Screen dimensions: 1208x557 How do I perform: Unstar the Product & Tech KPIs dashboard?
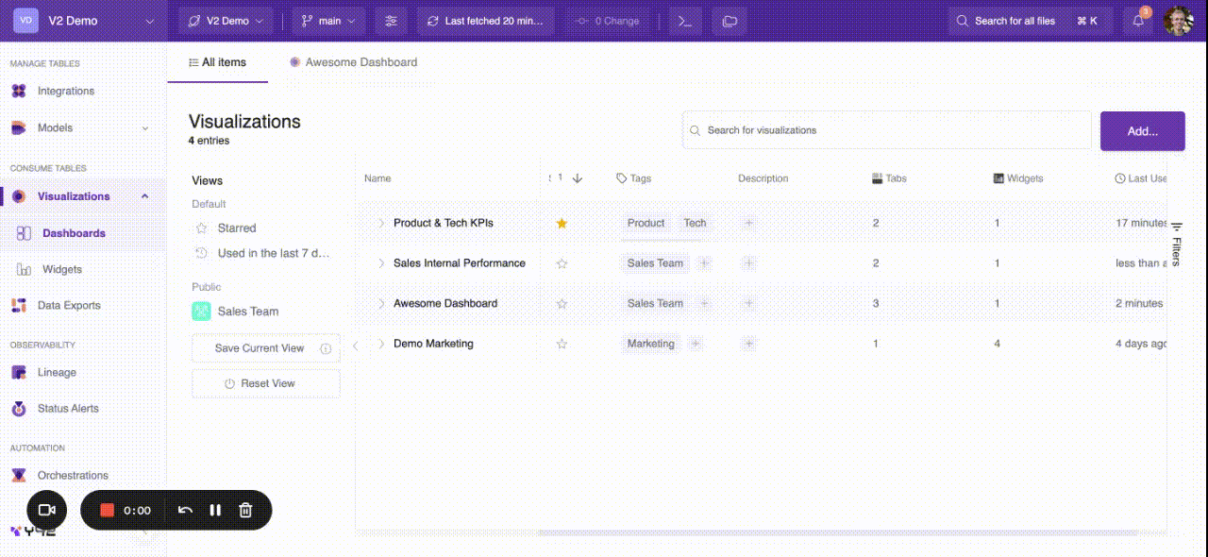(562, 224)
